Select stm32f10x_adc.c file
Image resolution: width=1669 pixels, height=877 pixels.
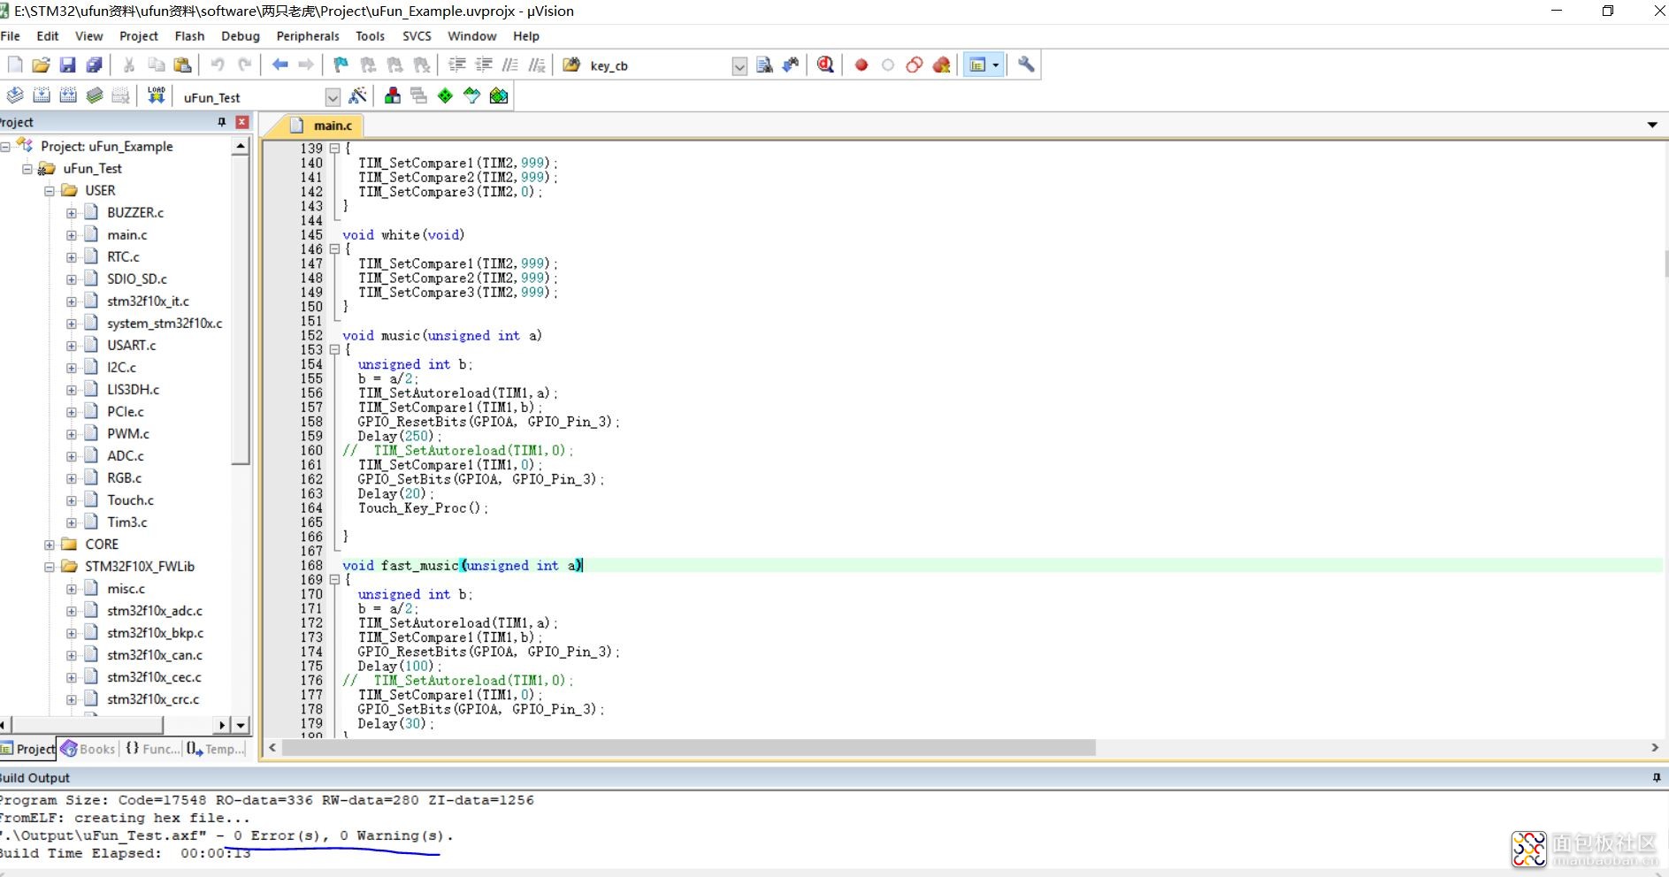pos(154,611)
